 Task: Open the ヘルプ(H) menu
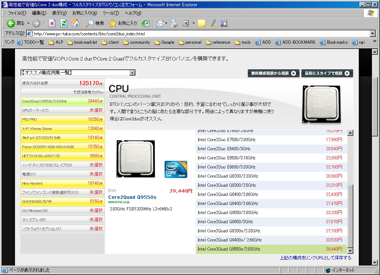[133, 13]
